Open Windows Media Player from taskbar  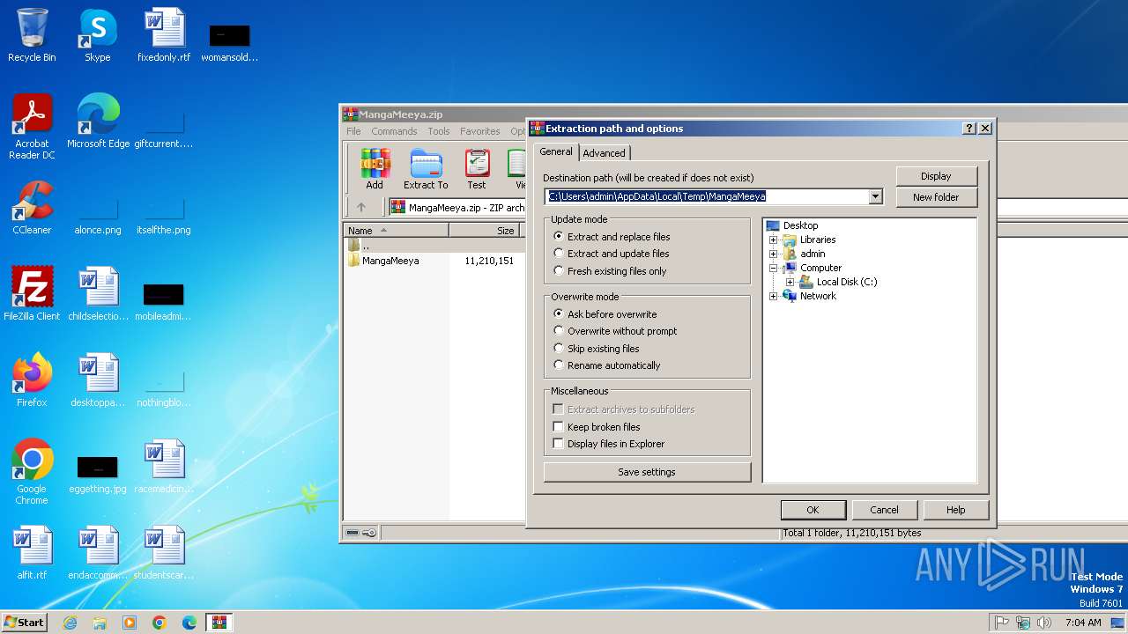click(130, 623)
